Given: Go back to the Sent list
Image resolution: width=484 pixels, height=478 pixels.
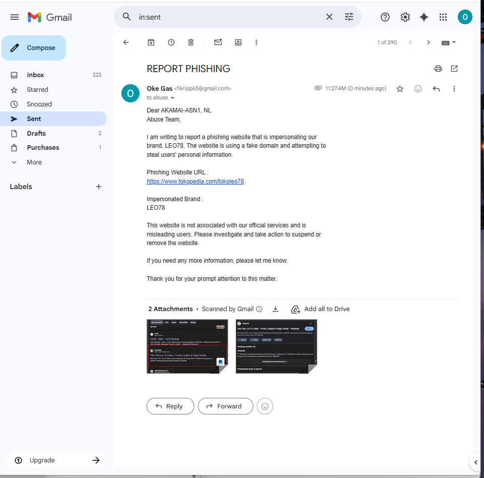Looking at the screenshot, I should (x=126, y=42).
